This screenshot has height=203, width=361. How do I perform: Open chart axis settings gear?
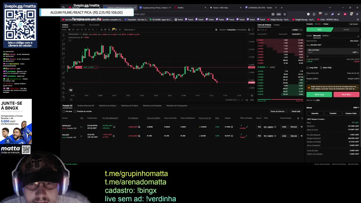pyautogui.click(x=252, y=96)
